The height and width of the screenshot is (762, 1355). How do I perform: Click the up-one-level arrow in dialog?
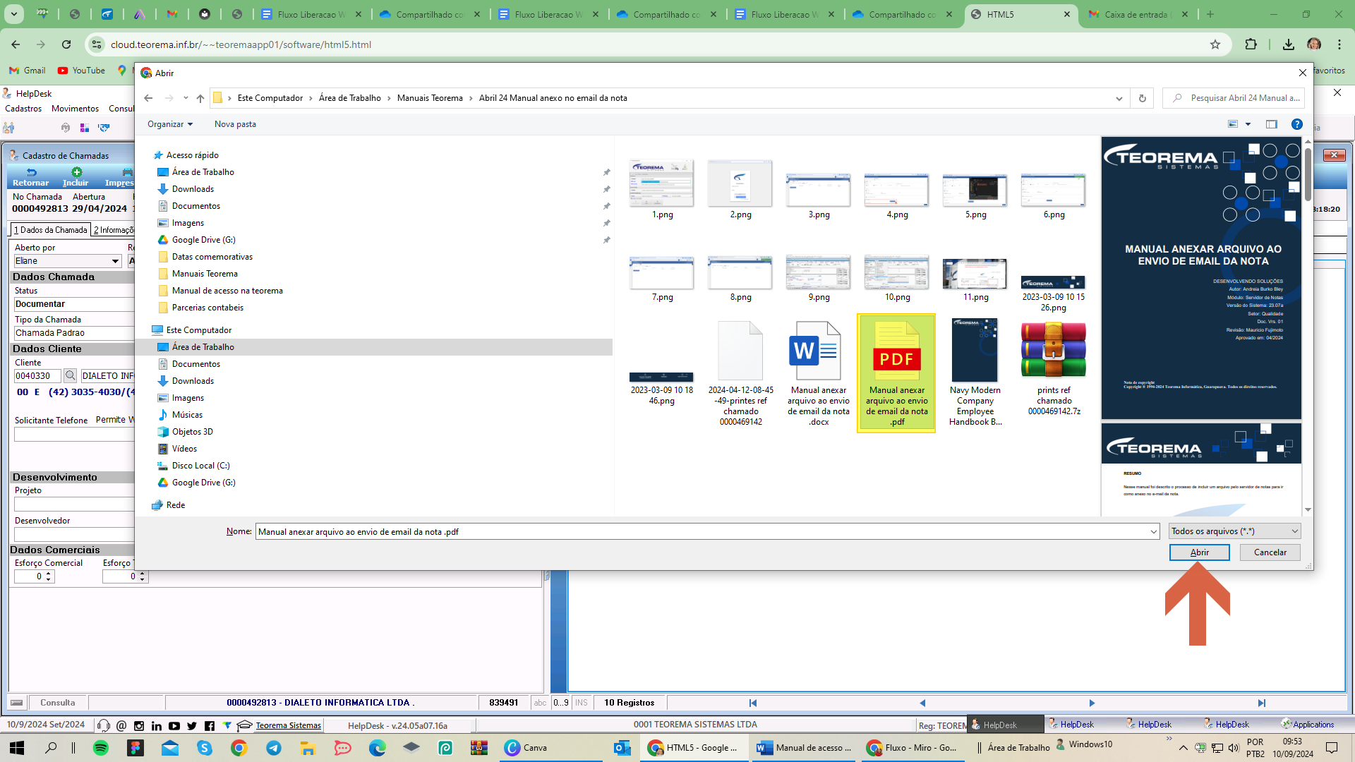pos(200,98)
